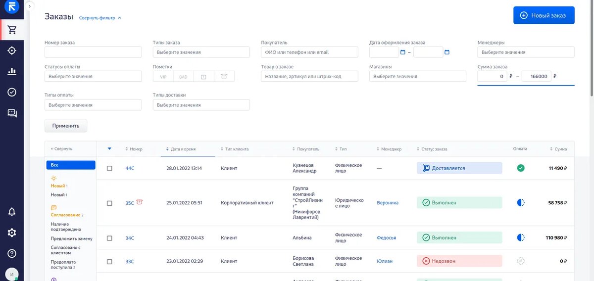Click the Применить button
The image size is (594, 281).
[66, 126]
